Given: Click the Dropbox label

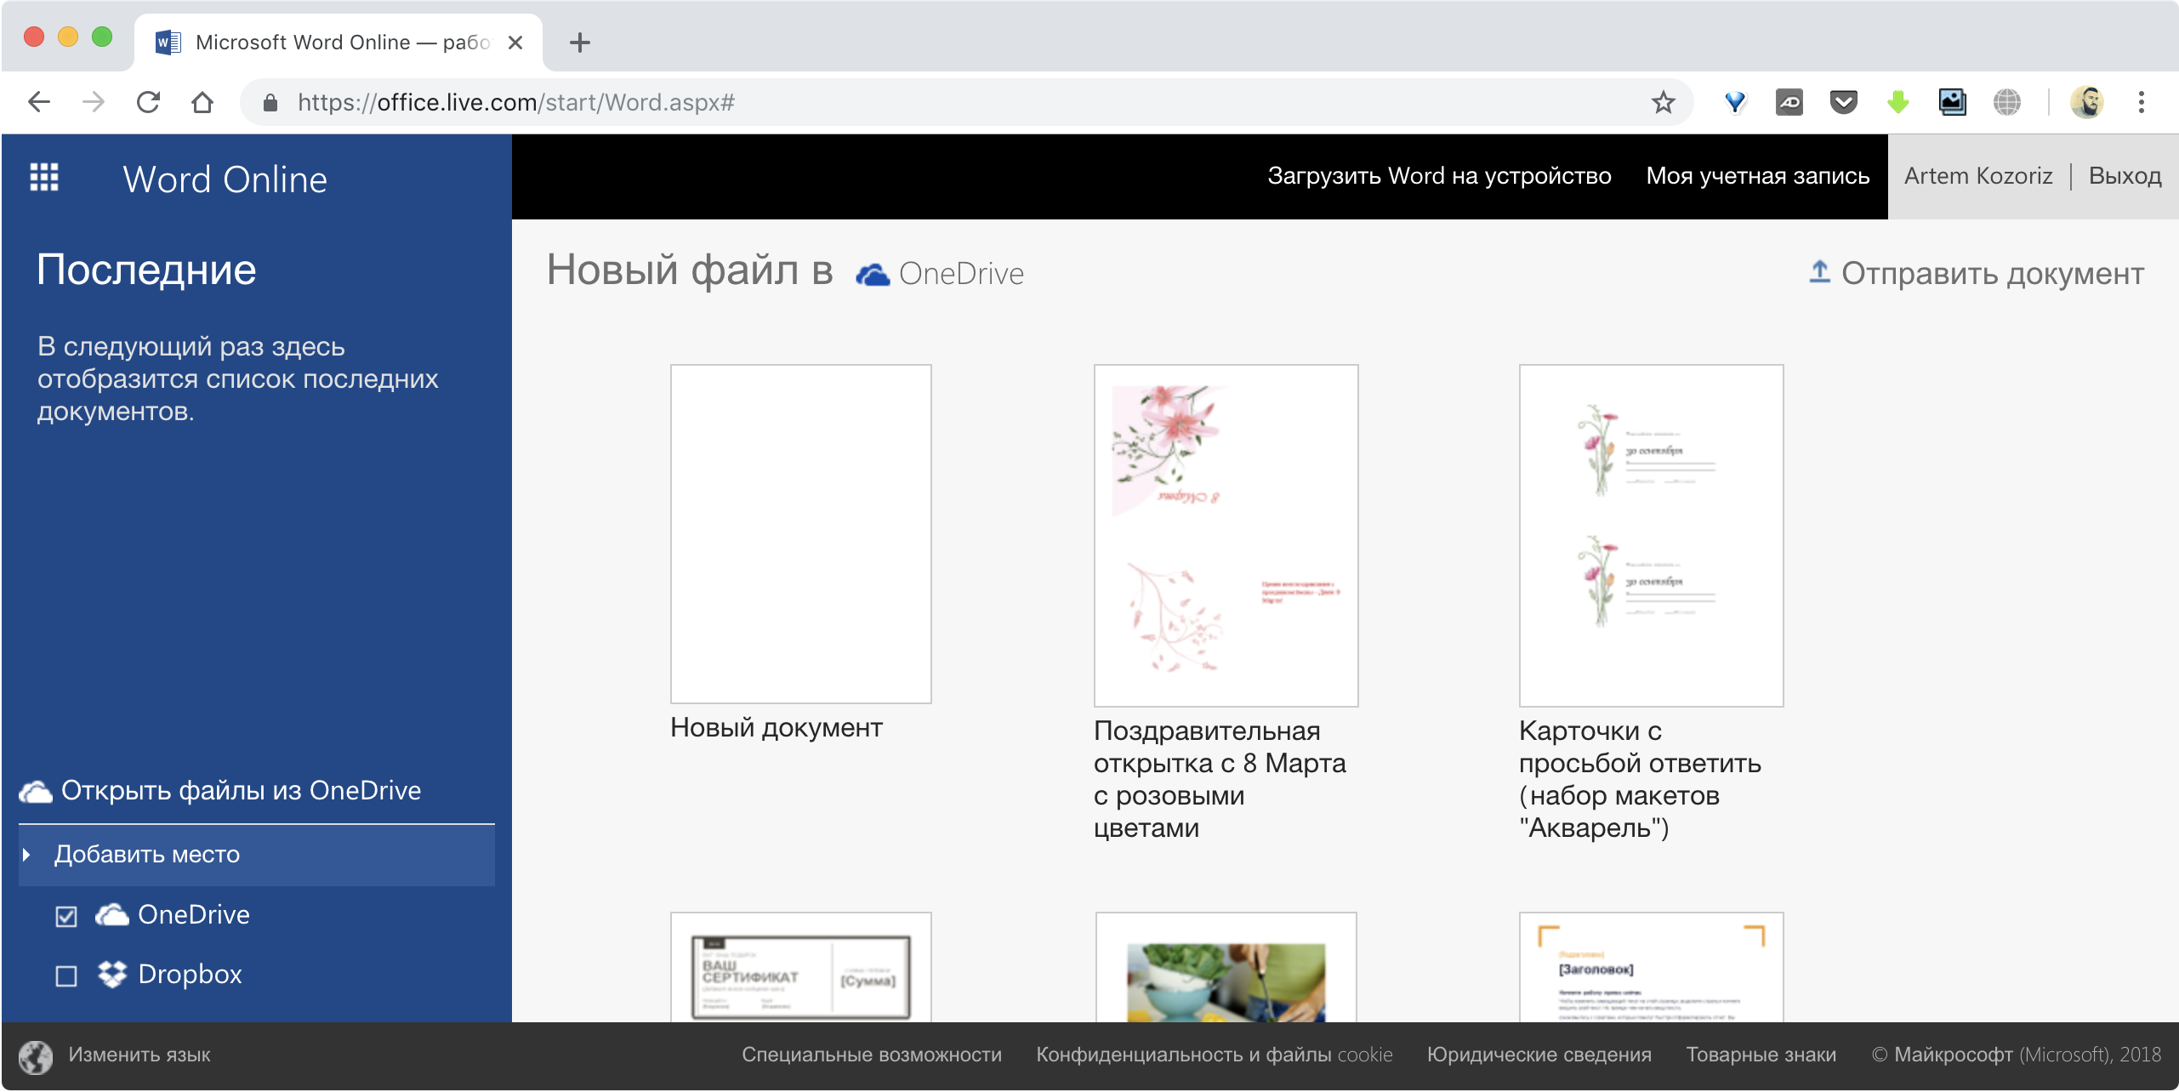Looking at the screenshot, I should (191, 975).
